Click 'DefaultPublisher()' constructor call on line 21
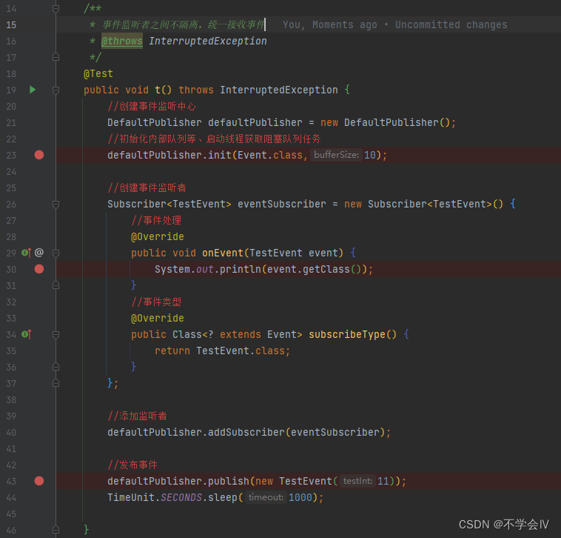Viewport: 561px width, 538px height. [x=397, y=122]
